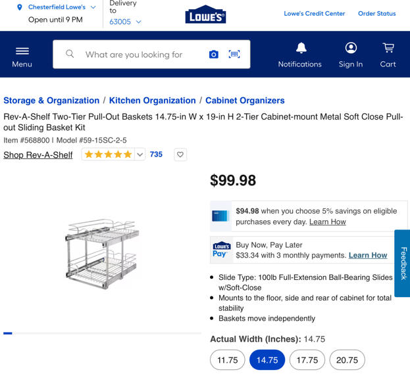The image size is (410, 374).
Task: Go to the Lowe's logo home
Action: (x=205, y=14)
